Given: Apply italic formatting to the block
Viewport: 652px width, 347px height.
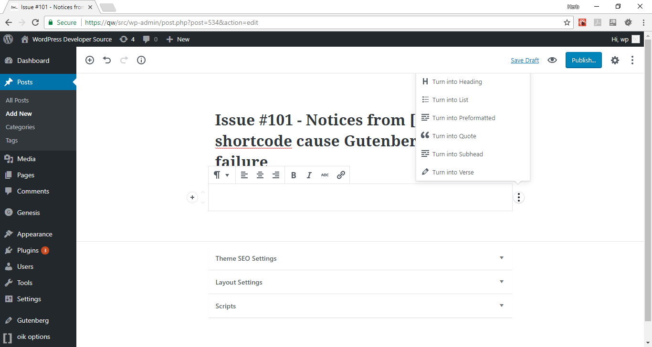Looking at the screenshot, I should tap(309, 174).
